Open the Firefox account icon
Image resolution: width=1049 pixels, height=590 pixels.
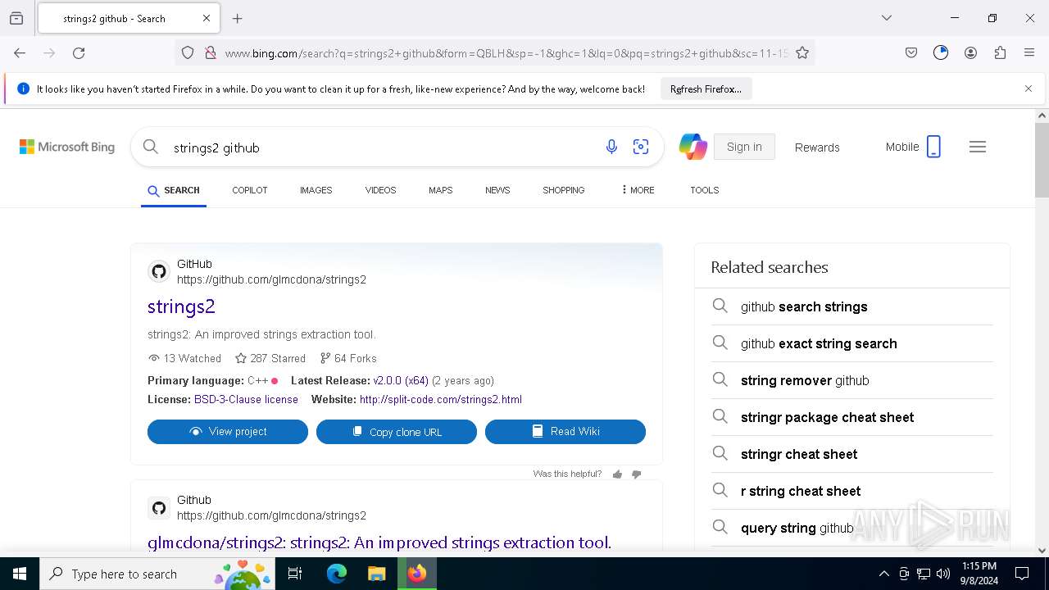970,52
